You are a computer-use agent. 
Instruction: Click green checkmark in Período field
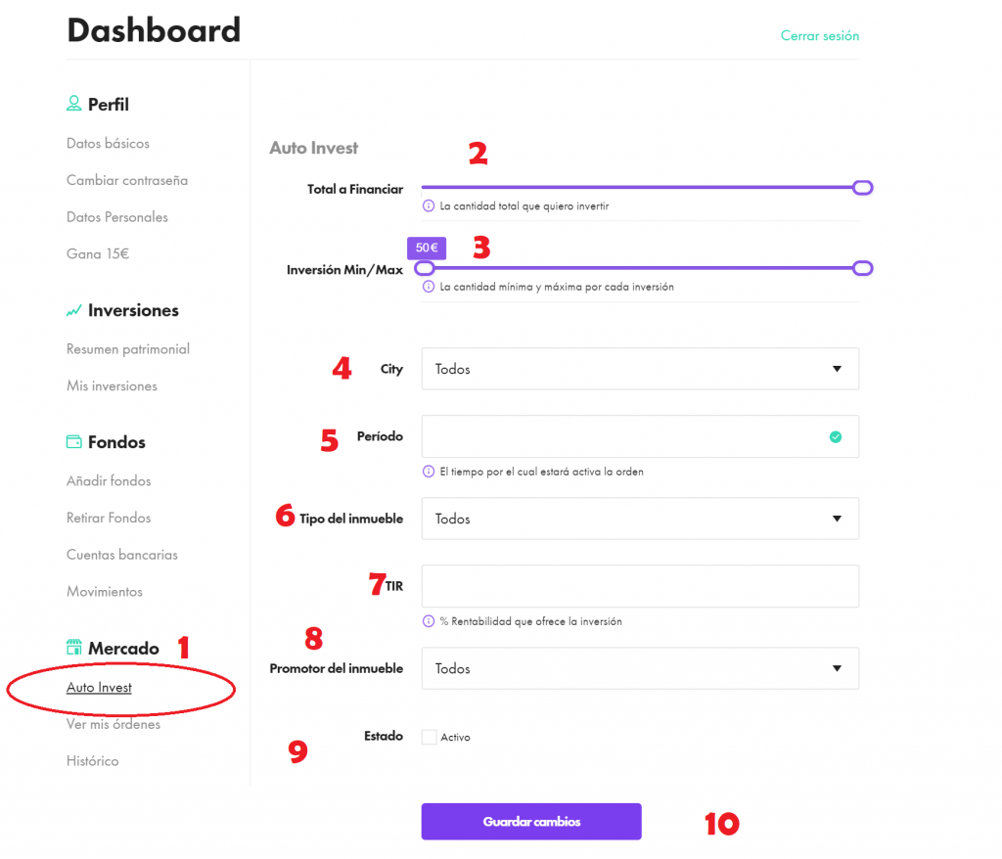tap(836, 437)
